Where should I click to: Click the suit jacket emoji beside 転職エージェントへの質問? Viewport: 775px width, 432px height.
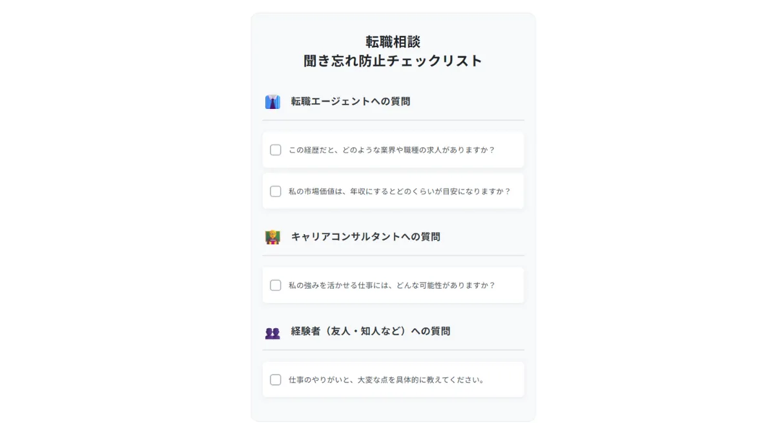[272, 101]
